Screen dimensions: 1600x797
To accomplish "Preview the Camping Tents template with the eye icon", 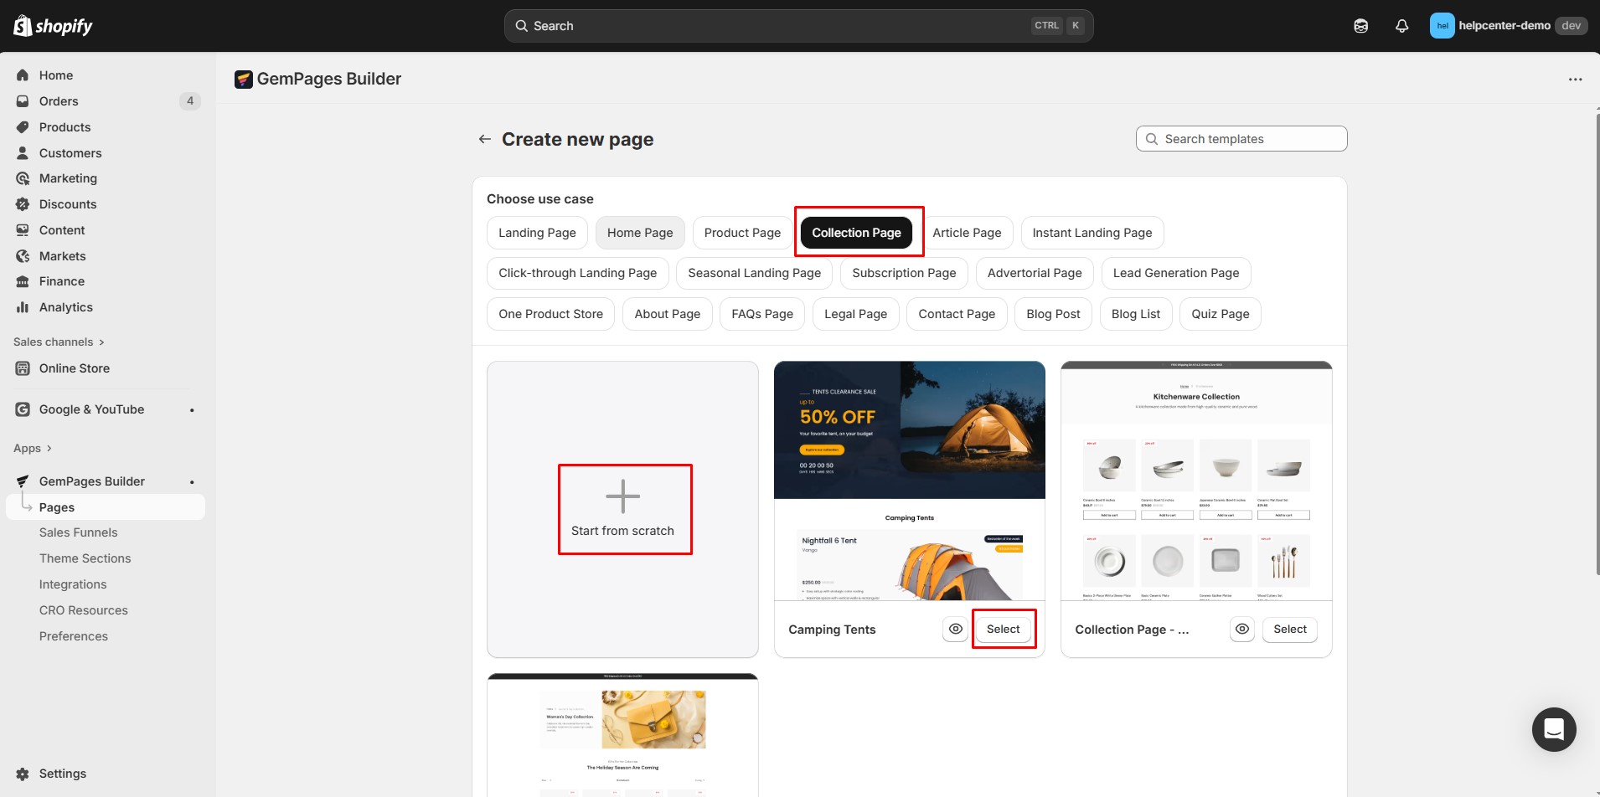I will (955, 629).
